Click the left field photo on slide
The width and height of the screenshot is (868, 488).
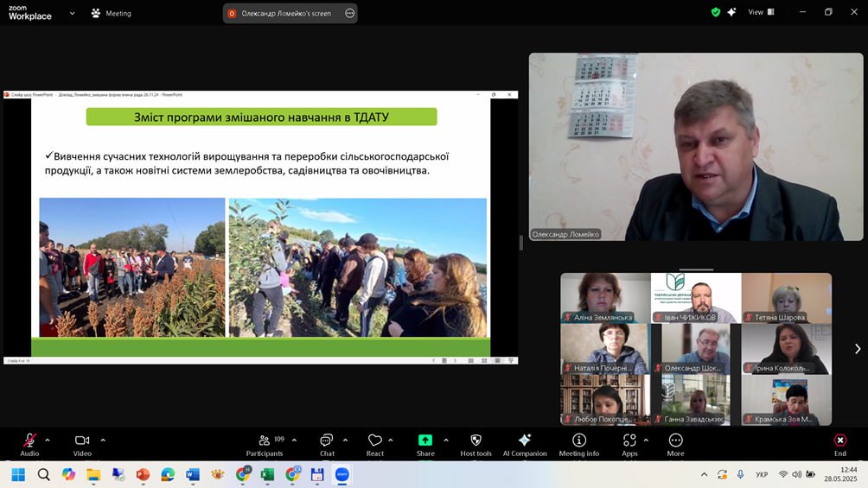(x=132, y=267)
